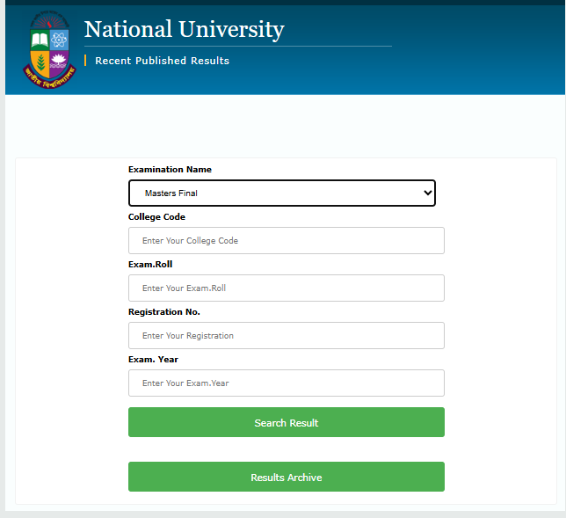Viewport: 566px width, 518px height.
Task: Click the Recent Published Results subtitle
Action: [162, 61]
